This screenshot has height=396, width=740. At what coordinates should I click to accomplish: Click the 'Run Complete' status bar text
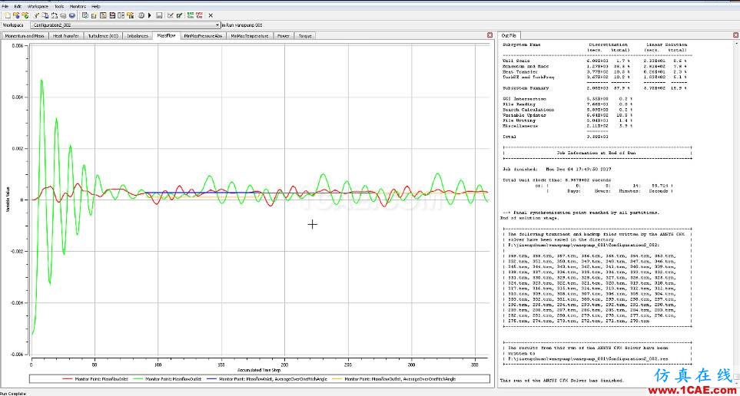tap(12, 393)
